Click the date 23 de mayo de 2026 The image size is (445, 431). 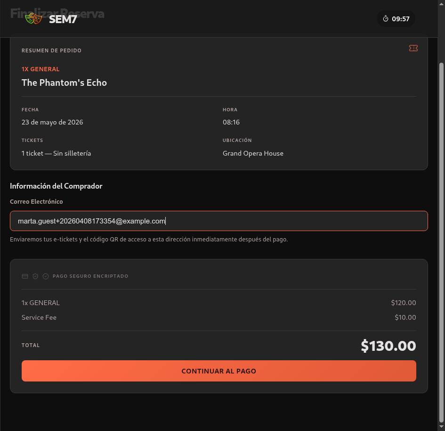pyautogui.click(x=52, y=123)
